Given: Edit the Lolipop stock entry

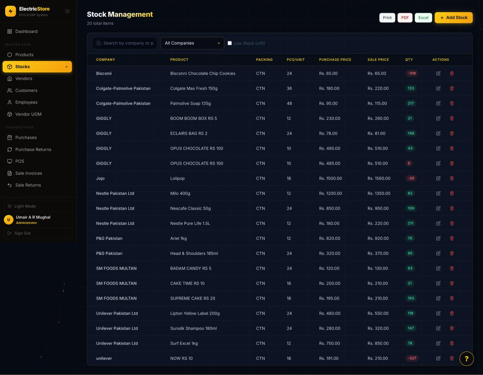Looking at the screenshot, I should click(438, 178).
